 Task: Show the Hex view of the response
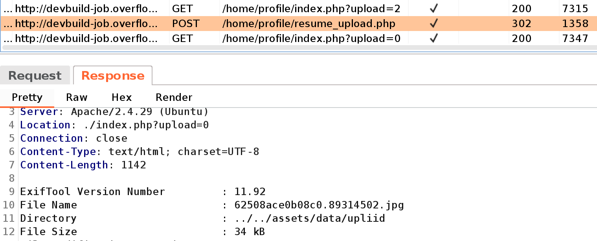click(121, 97)
